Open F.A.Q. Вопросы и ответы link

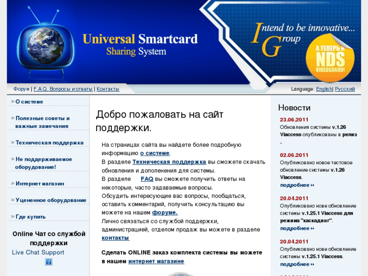click(x=63, y=89)
